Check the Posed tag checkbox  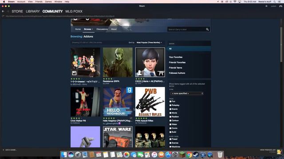point(170,139)
